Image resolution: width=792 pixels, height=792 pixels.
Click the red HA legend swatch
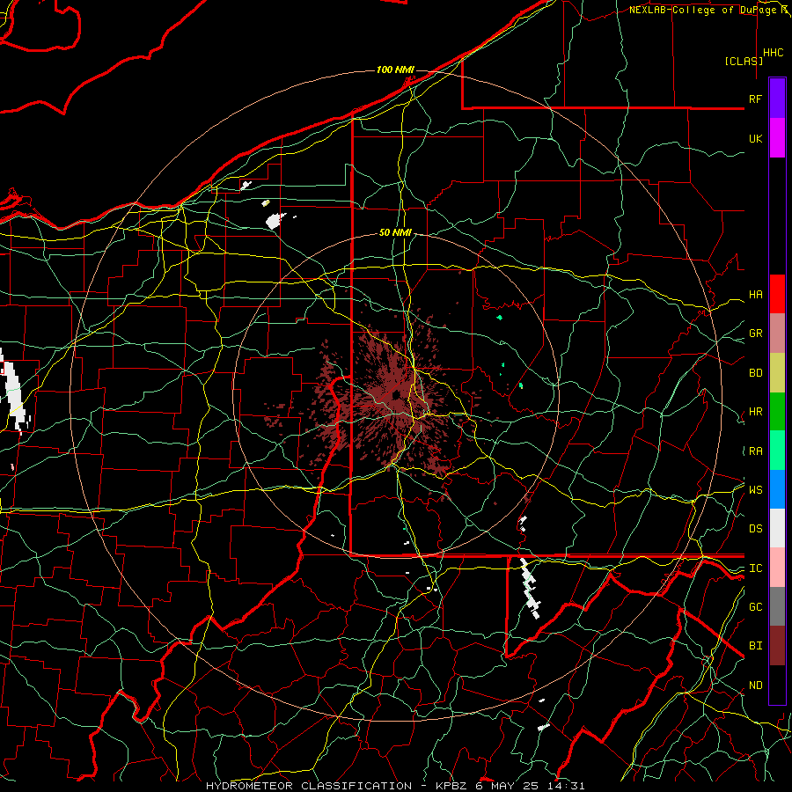(777, 294)
